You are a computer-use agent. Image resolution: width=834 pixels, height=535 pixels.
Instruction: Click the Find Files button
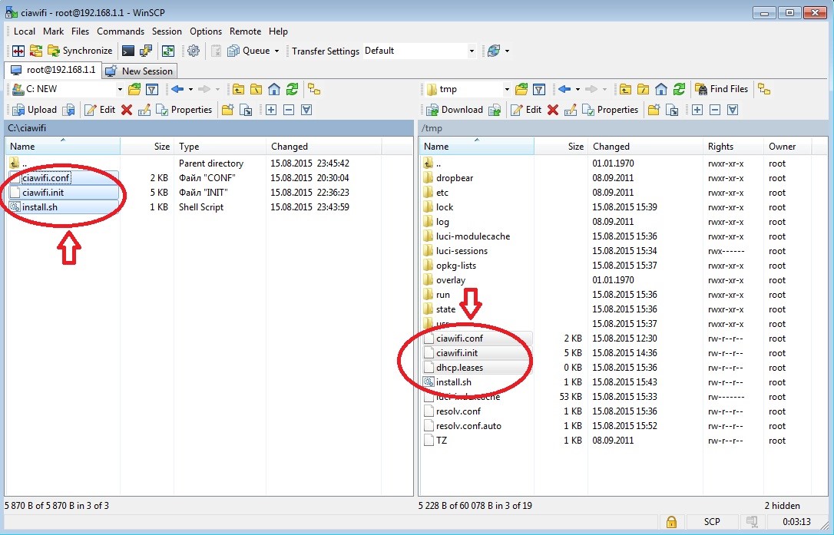coord(722,89)
